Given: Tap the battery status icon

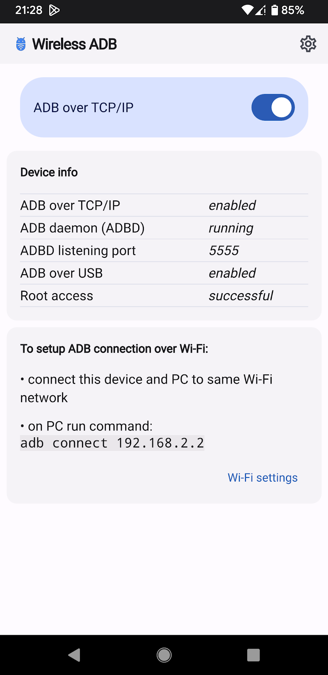Looking at the screenshot, I should pyautogui.click(x=275, y=10).
